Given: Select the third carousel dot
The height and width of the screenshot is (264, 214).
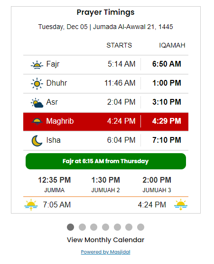Looking at the screenshot, I should point(94,227).
